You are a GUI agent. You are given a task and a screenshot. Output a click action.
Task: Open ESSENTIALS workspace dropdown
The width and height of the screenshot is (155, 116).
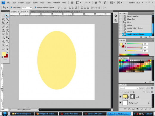pyautogui.click(x=136, y=3)
